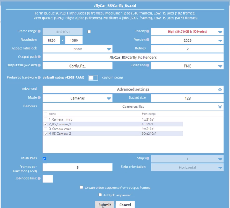
Task: Open the Priority dropdown
Action: (x=187, y=32)
